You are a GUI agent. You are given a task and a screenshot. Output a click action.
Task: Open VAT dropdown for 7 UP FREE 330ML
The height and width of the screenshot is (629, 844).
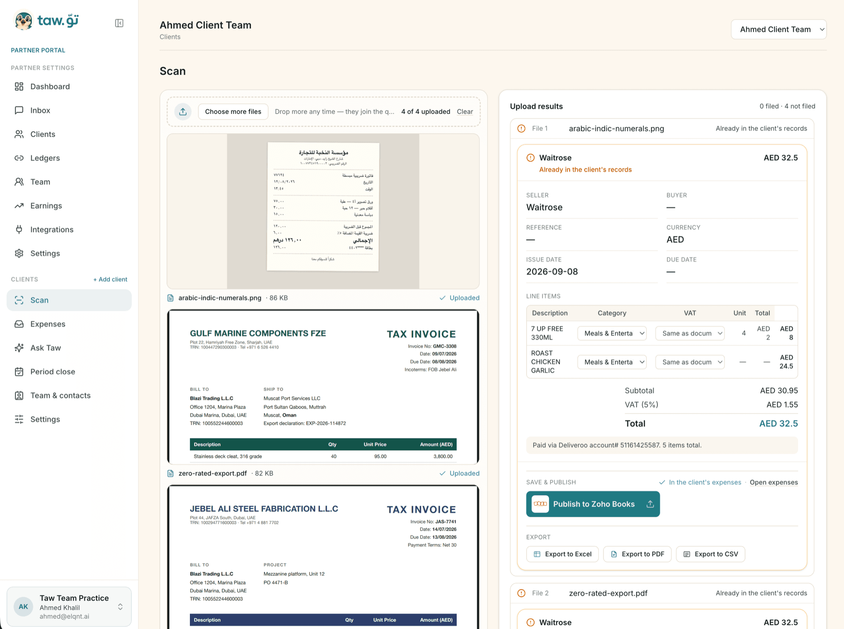[690, 333]
